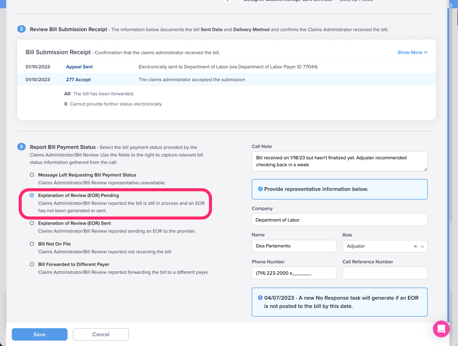Select Message Left Requesting Bill Payment Status
Viewport: 458px width, 346px height.
tap(32, 175)
